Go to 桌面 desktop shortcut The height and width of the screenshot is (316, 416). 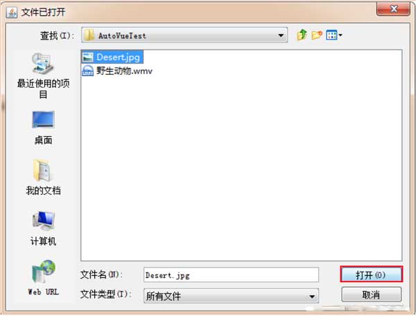pos(43,128)
